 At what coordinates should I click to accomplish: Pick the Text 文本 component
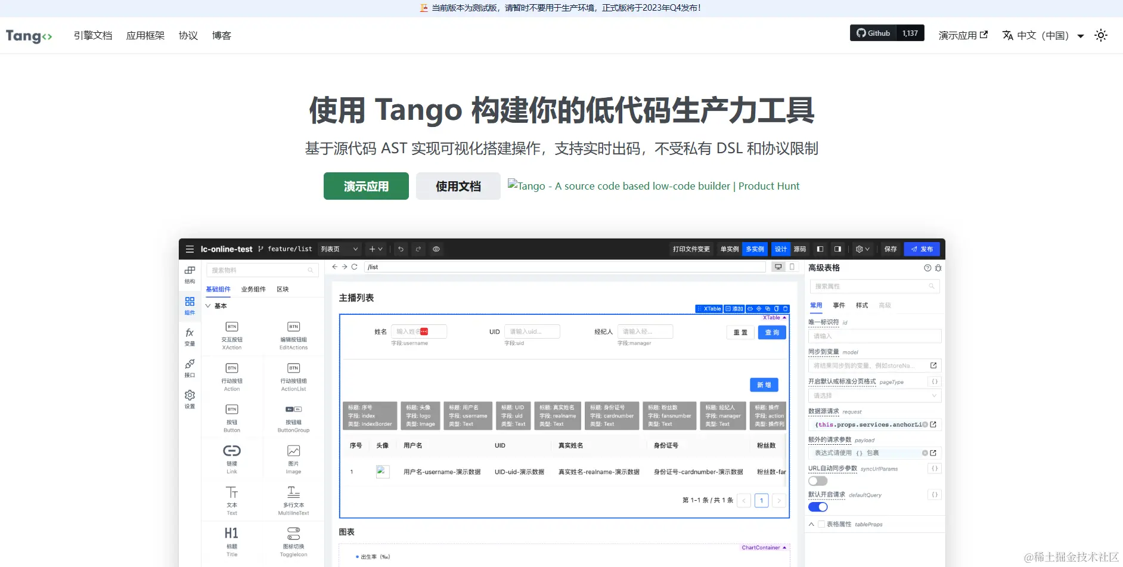click(232, 500)
